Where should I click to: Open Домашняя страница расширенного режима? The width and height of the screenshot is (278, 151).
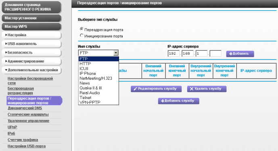pyautogui.click(x=31, y=7)
